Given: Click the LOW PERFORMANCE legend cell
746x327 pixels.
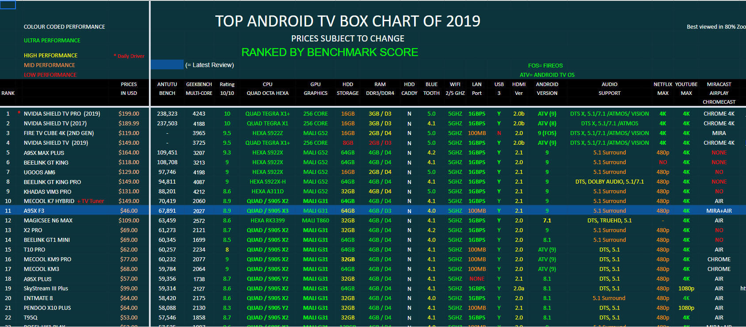Looking at the screenshot, I should coord(50,75).
